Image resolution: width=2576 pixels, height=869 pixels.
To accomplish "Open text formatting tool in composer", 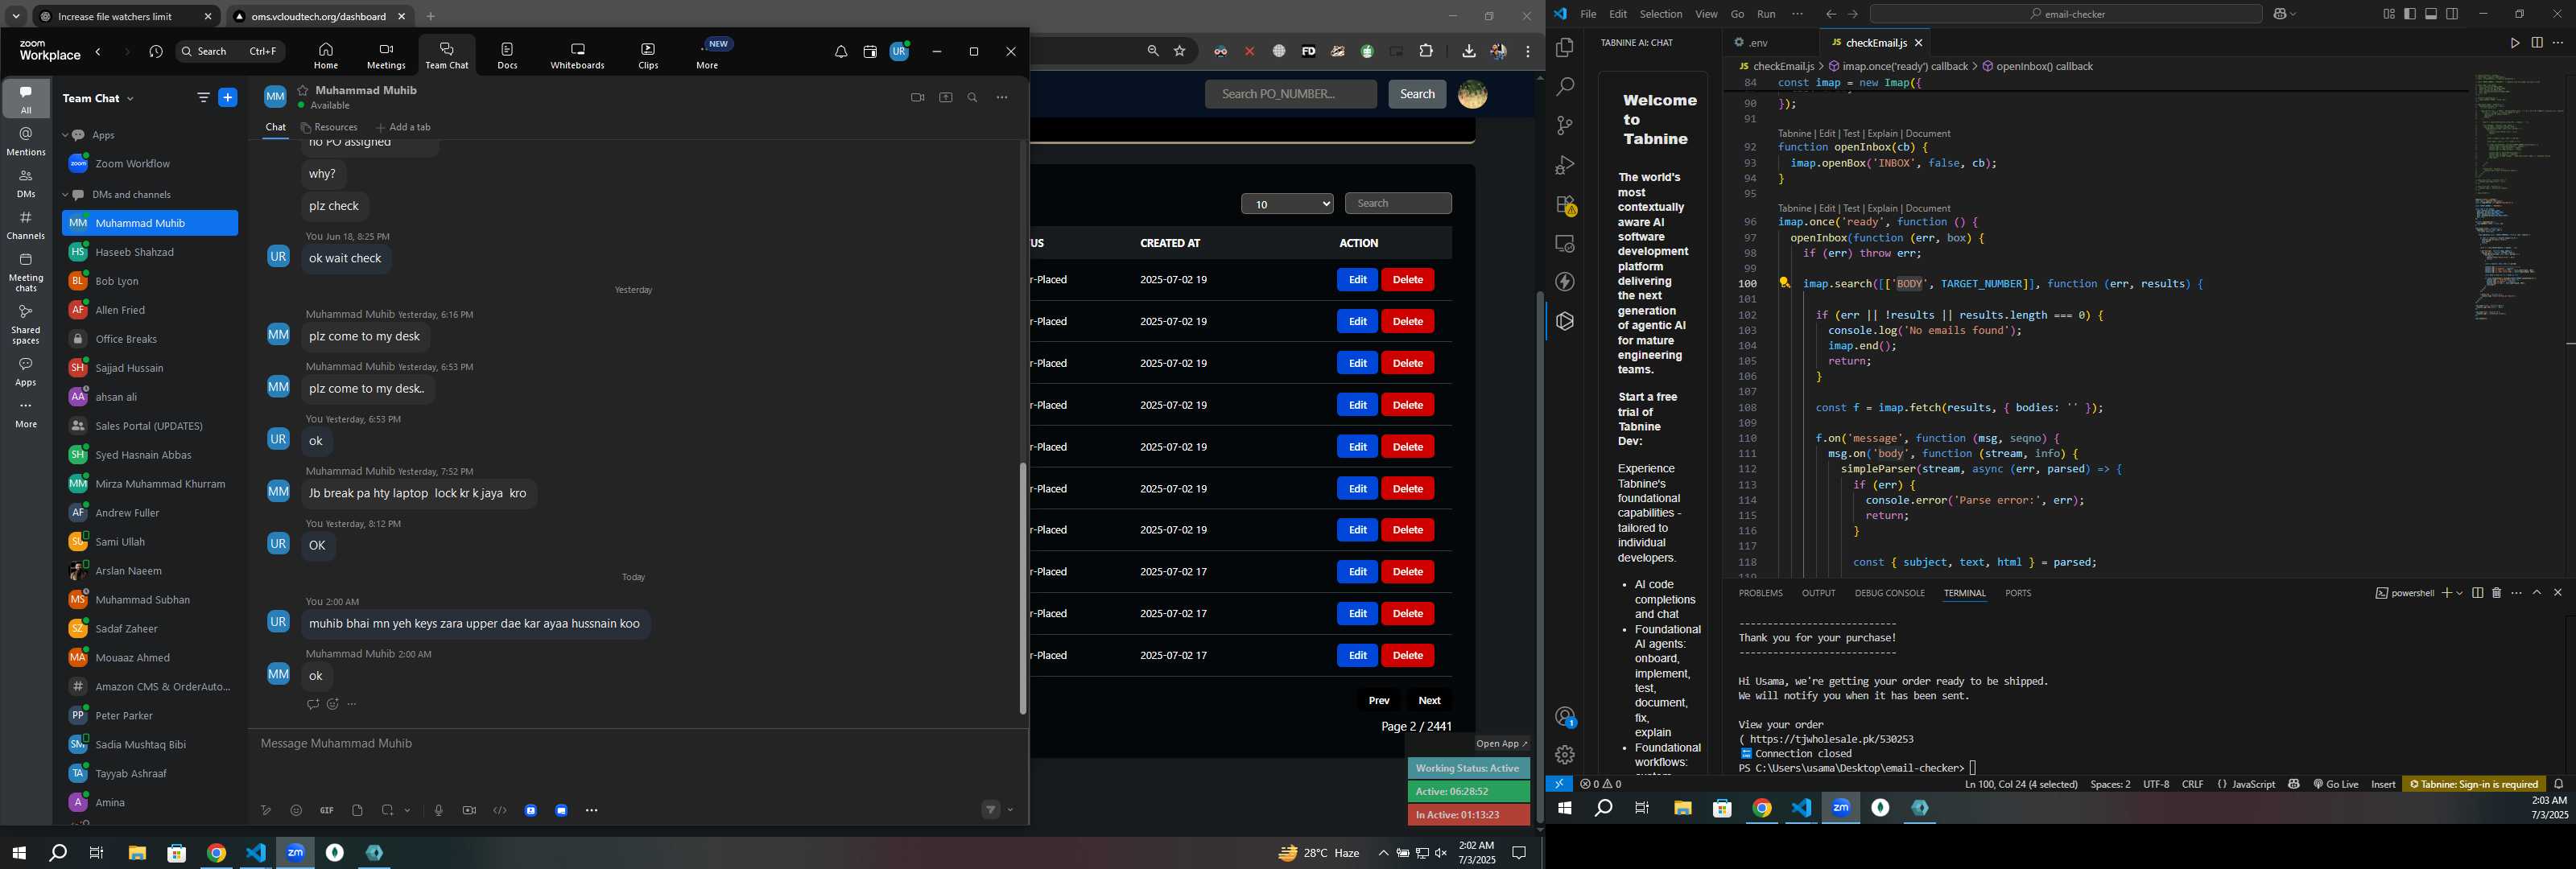I will coord(266,810).
